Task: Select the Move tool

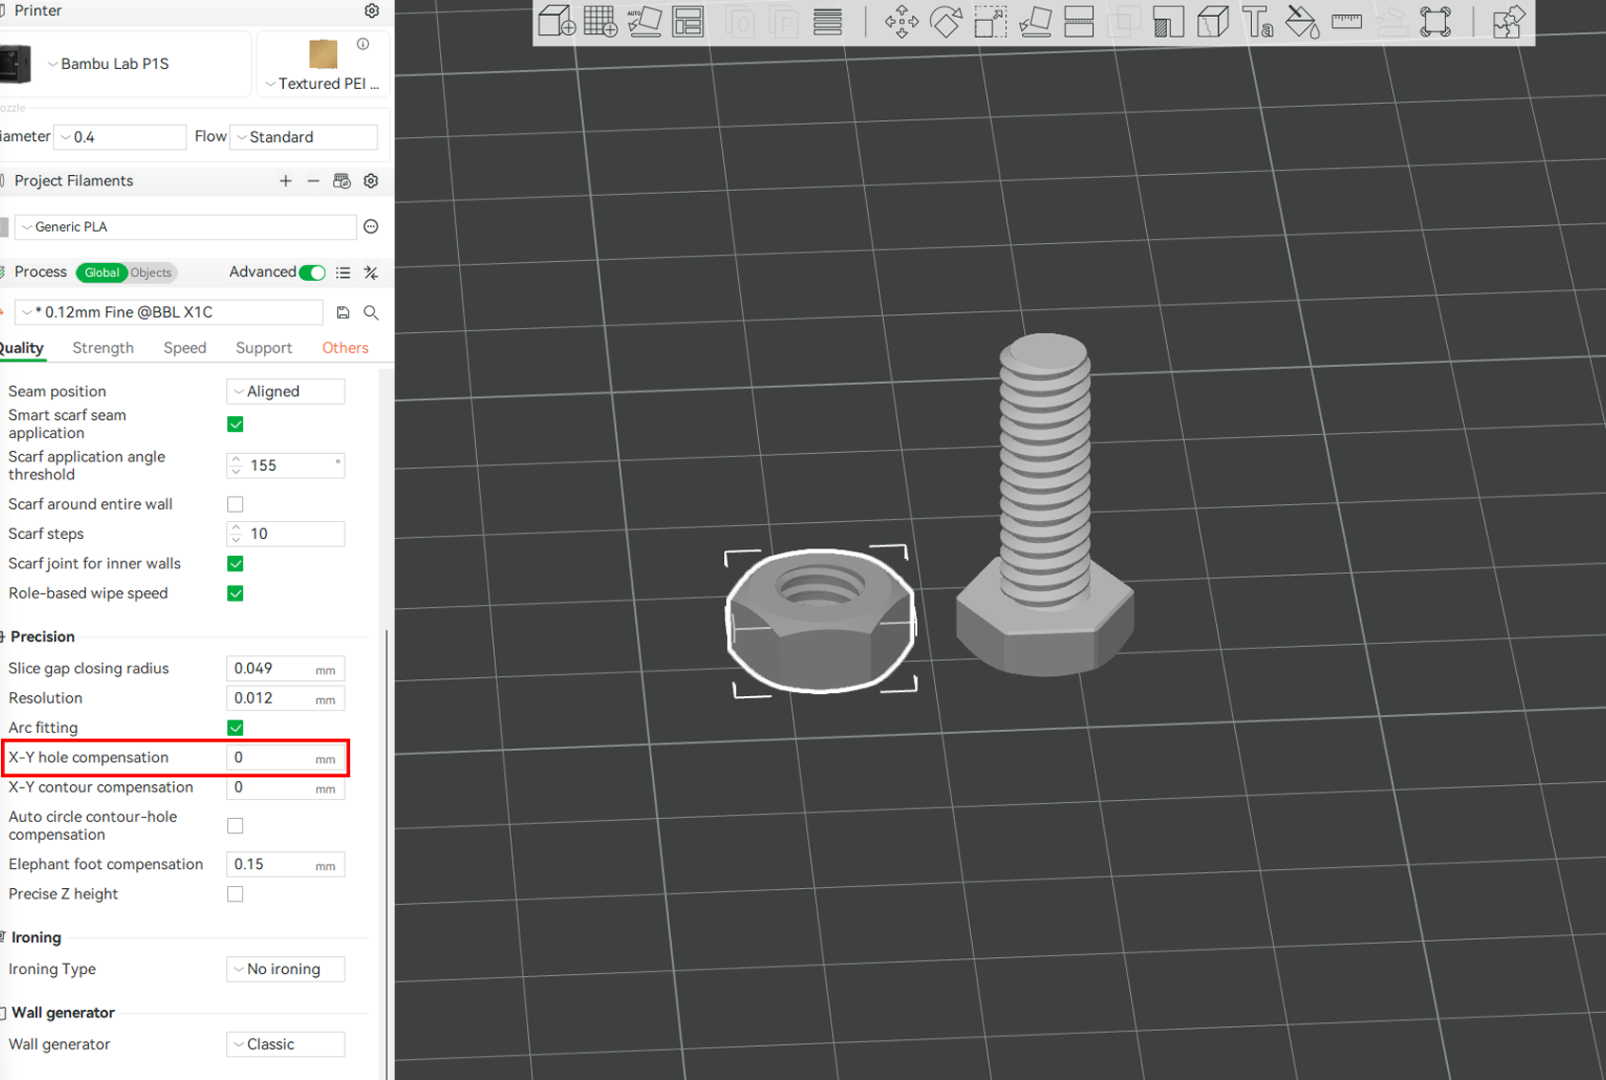Action: [x=902, y=21]
